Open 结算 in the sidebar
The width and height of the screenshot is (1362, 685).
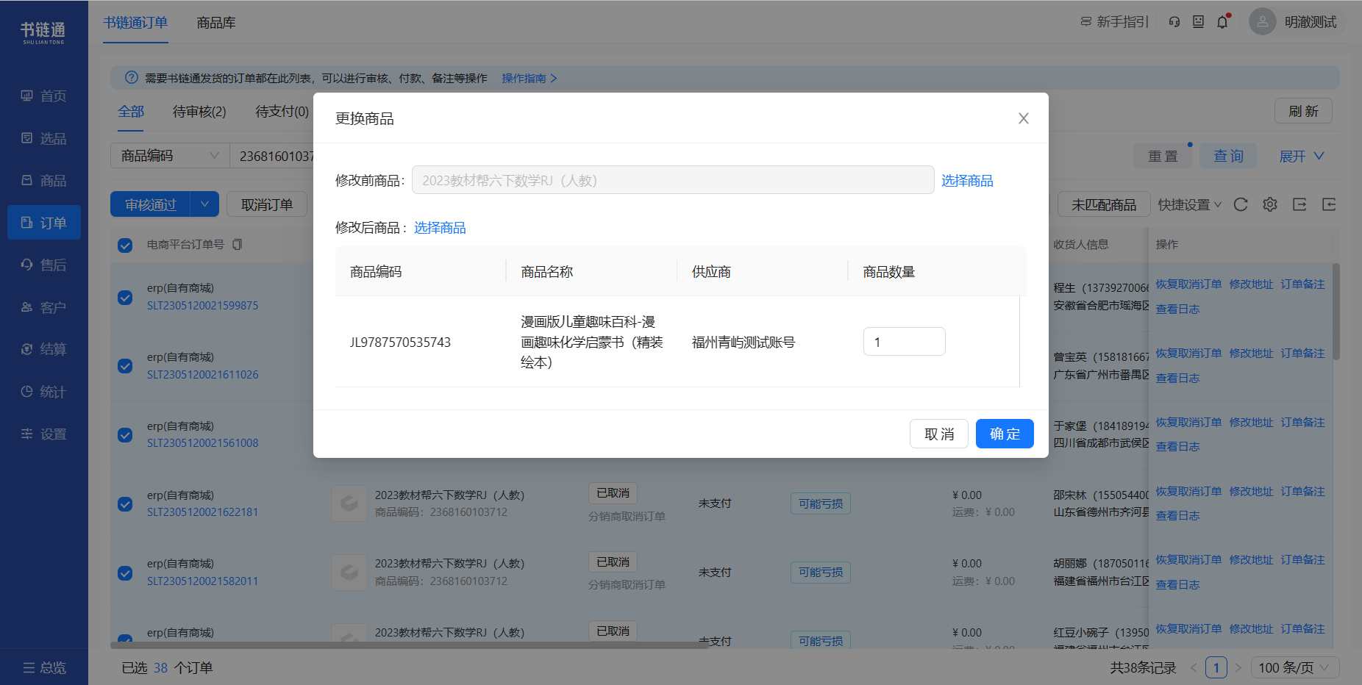pos(44,349)
